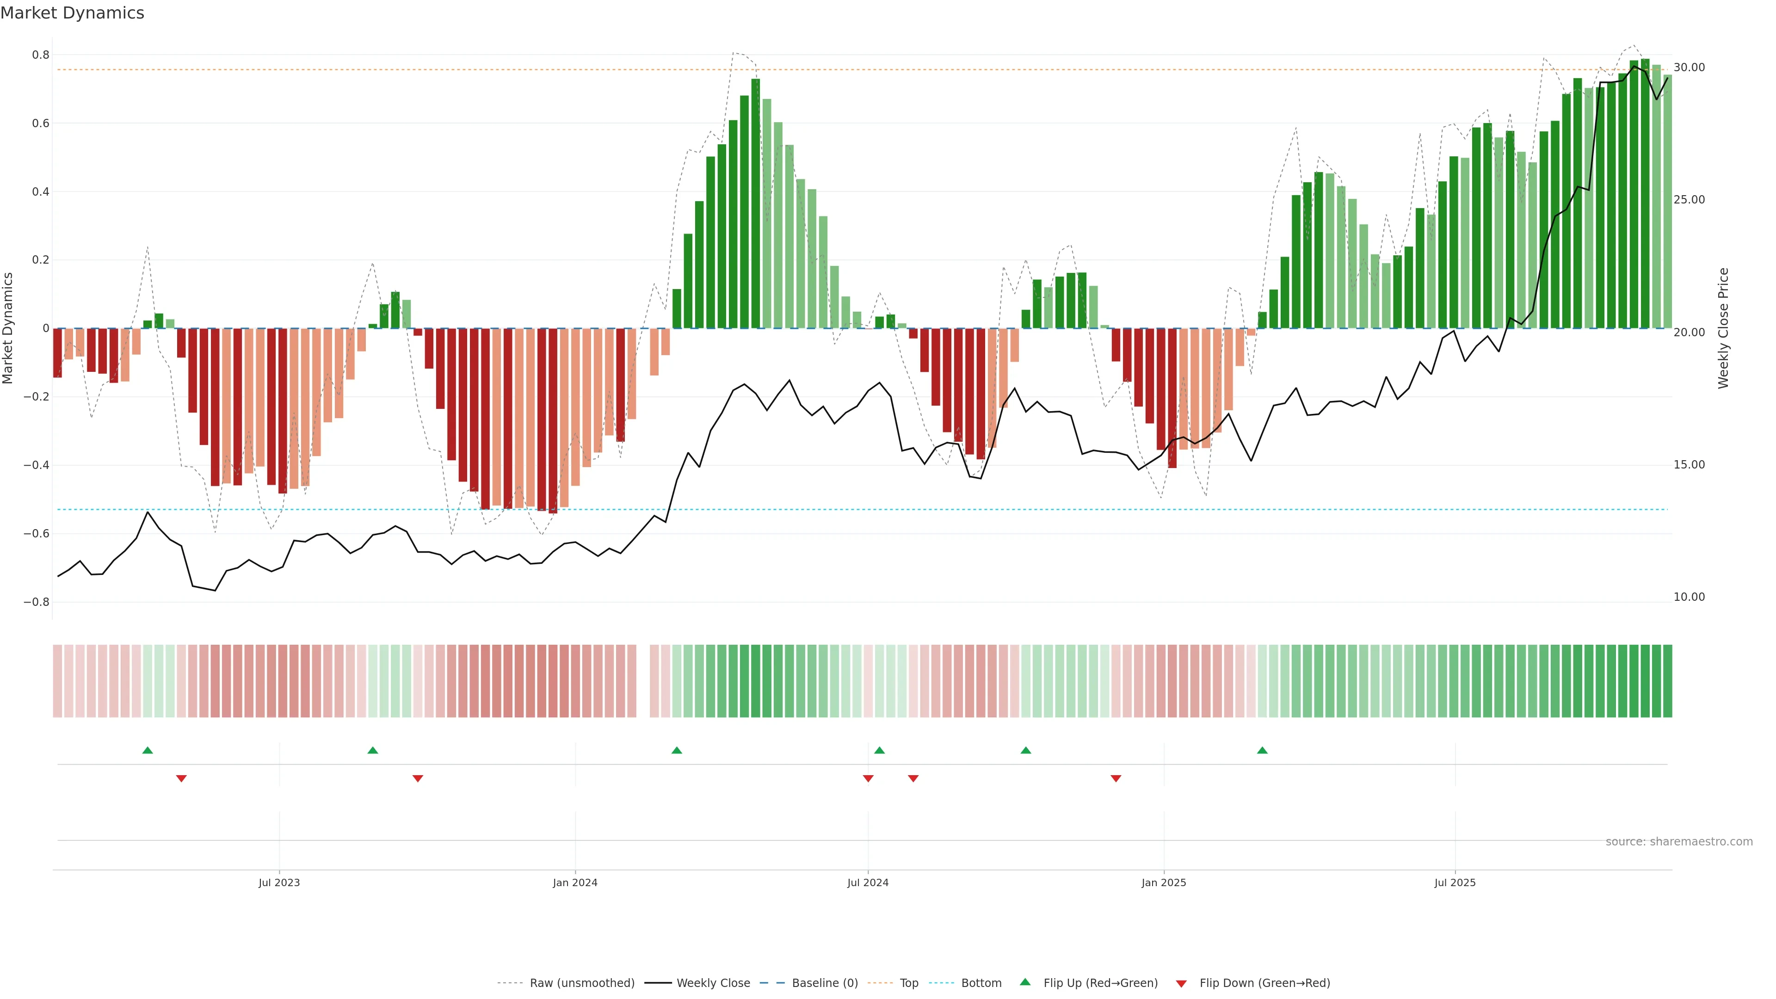Click the red flip-down marker right after Jul 2024
Image resolution: width=1776 pixels, height=999 pixels.
913,778
